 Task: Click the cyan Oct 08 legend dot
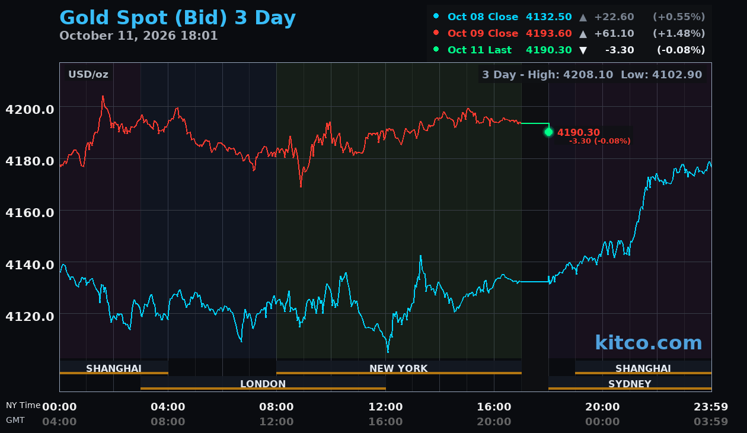(436, 17)
